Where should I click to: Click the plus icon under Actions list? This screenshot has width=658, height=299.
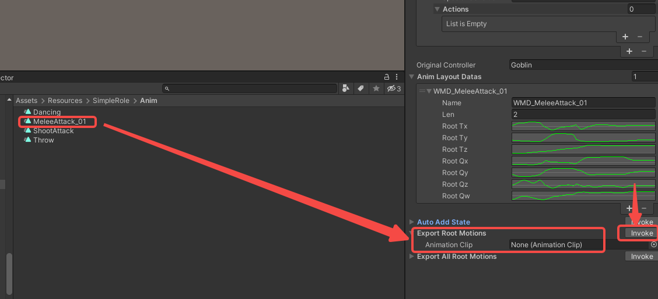coord(625,37)
